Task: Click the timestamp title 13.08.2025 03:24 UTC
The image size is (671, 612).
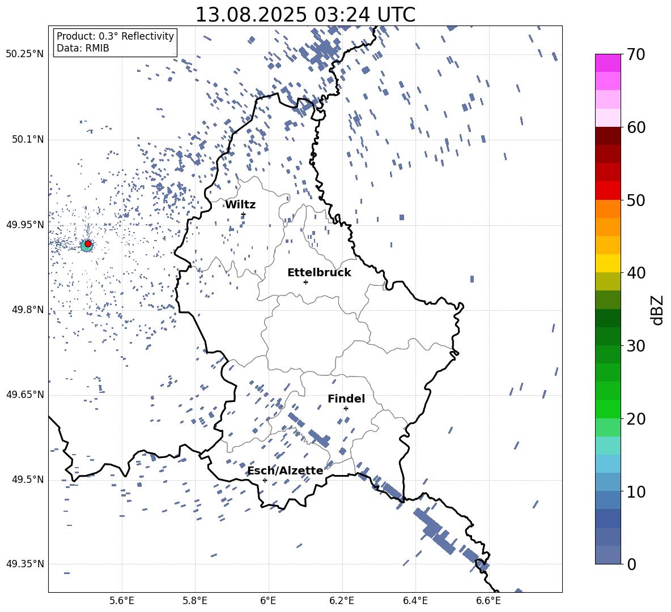Action: [305, 15]
